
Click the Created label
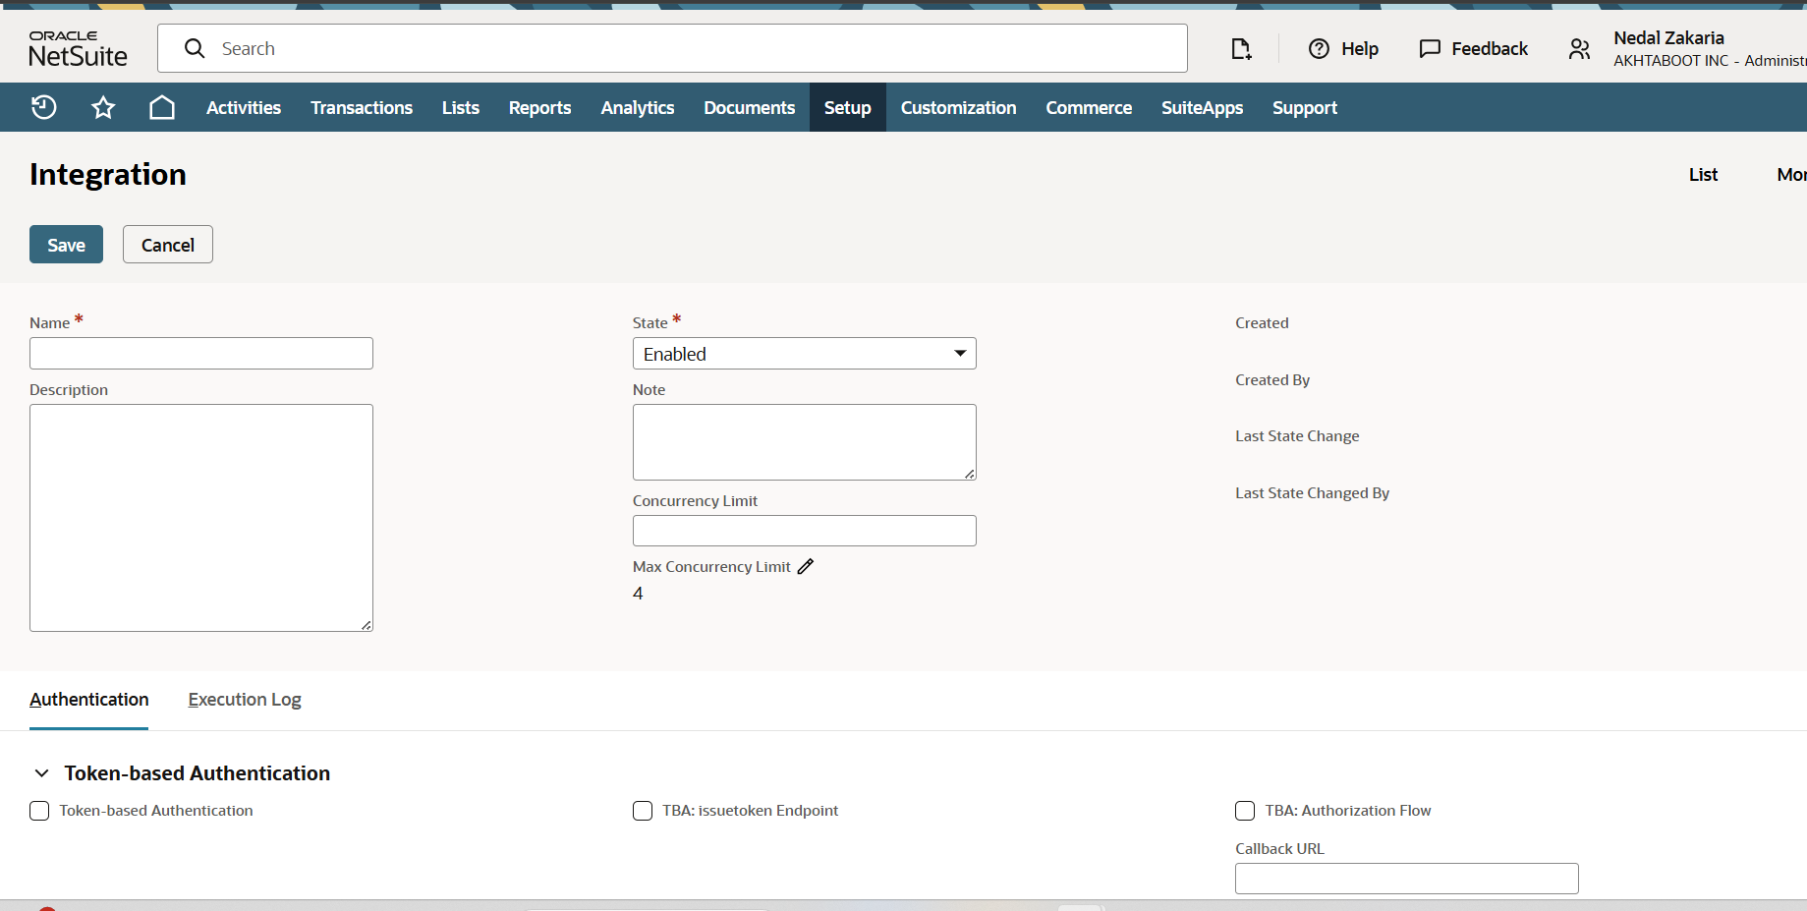pos(1262,322)
